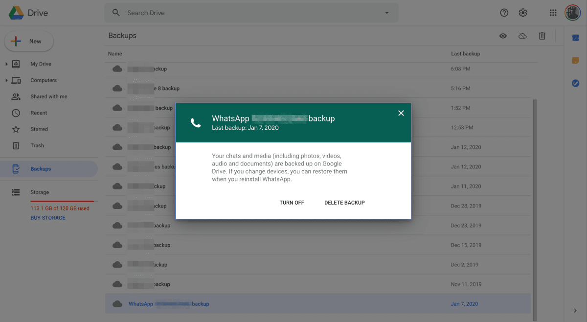Open the Google Tasks side panel
587x322 pixels.
[576, 83]
